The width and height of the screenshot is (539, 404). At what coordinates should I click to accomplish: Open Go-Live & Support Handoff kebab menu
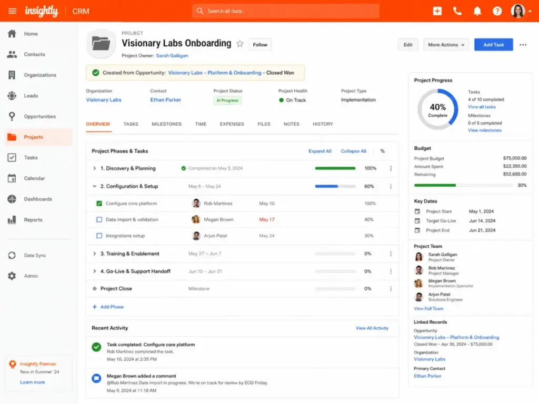coord(391,271)
